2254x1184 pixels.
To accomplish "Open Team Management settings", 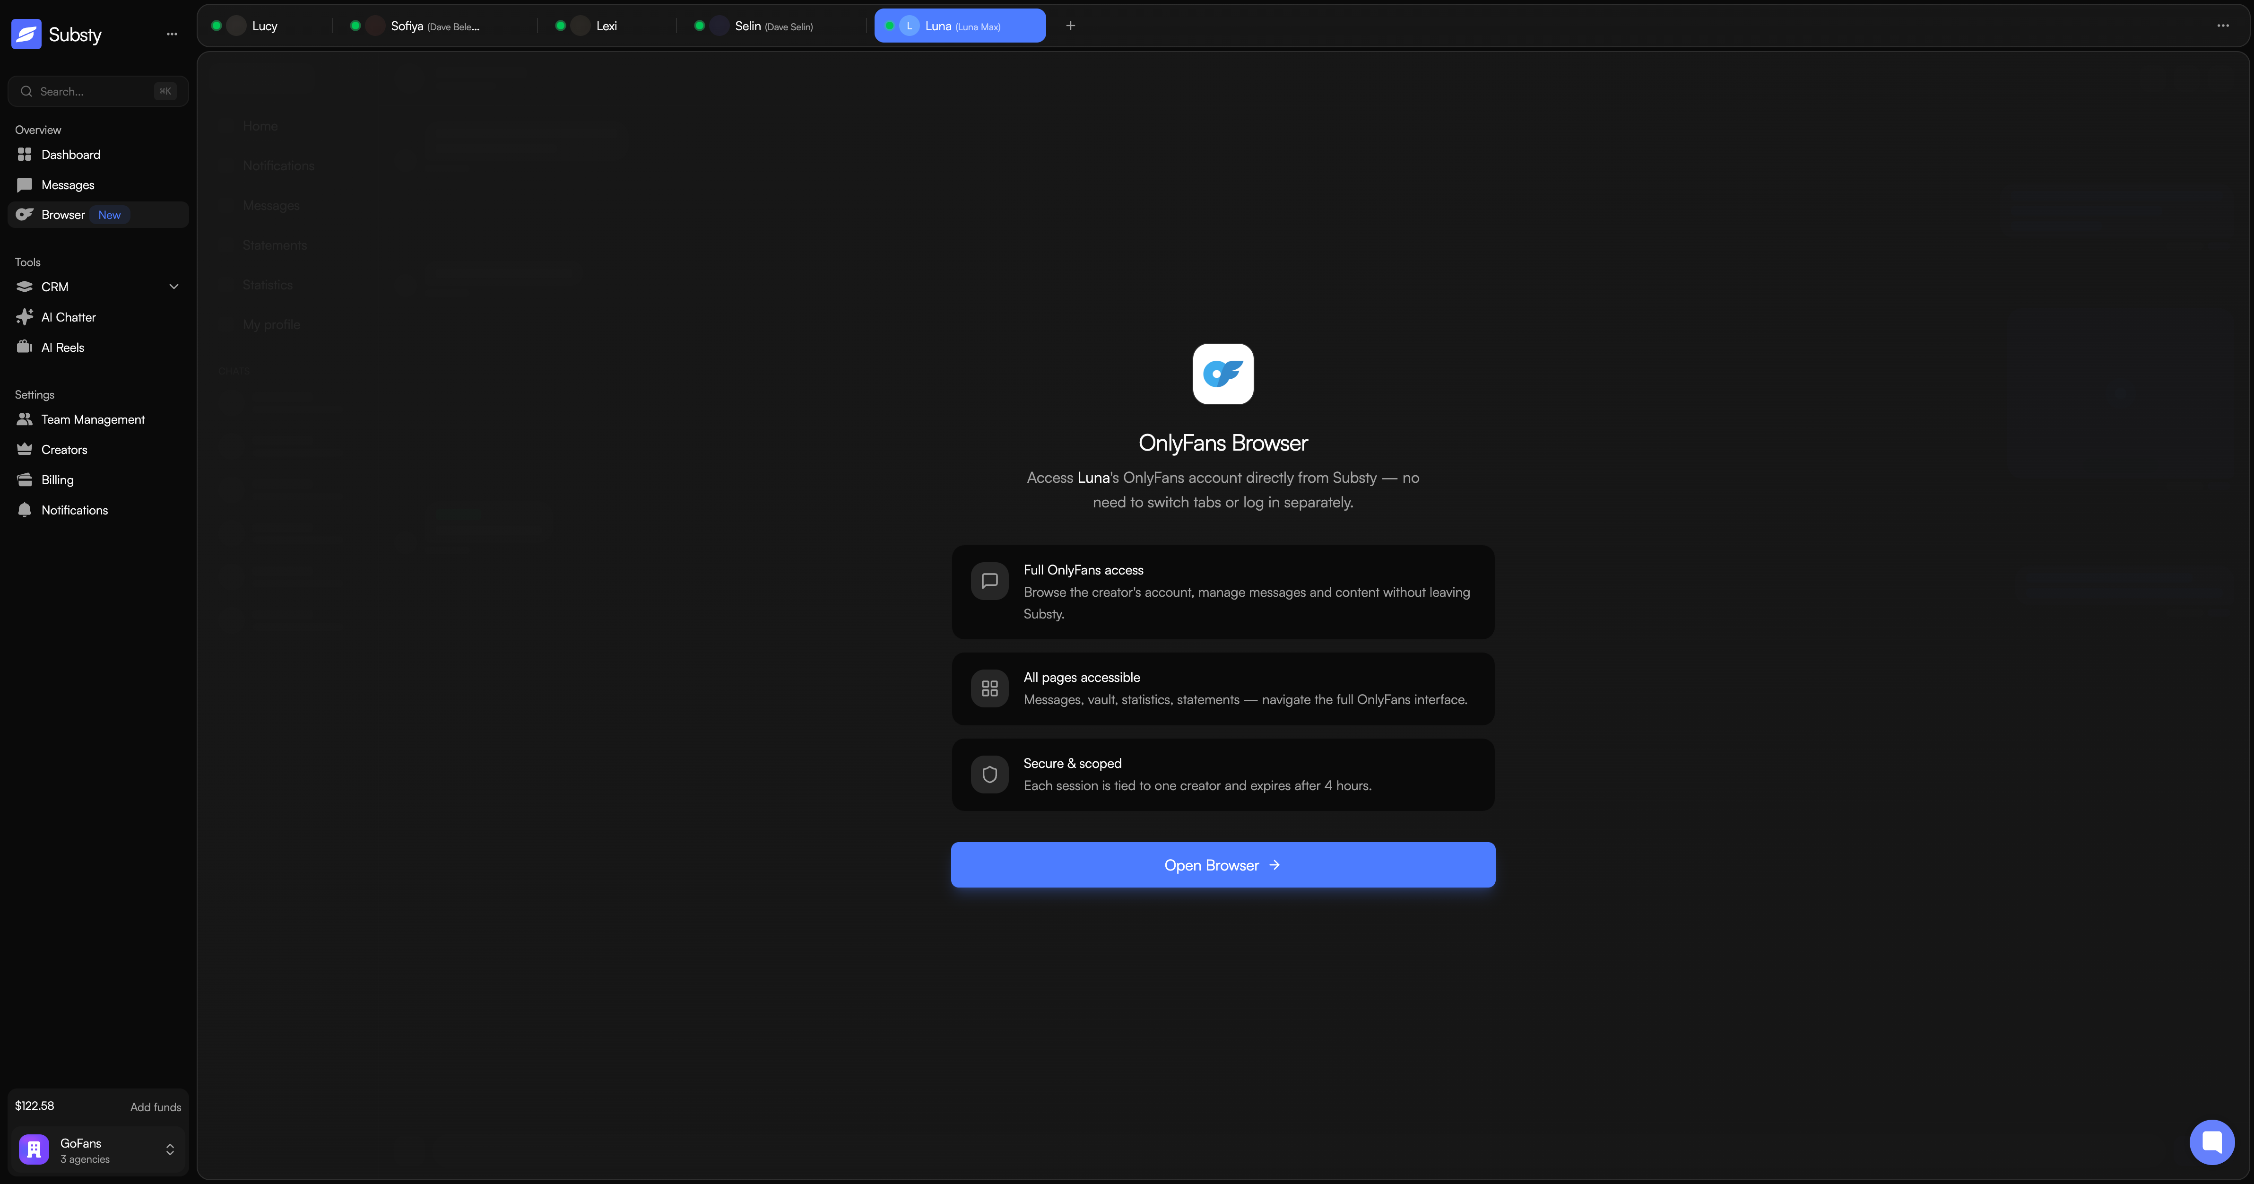I will point(93,419).
